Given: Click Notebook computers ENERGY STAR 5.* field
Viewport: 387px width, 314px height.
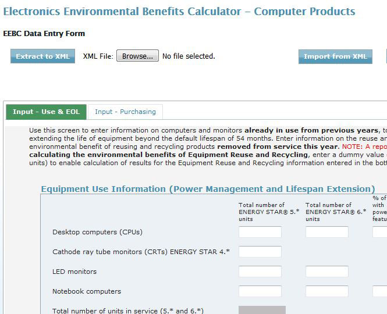Looking at the screenshot, I should (x=260, y=291).
